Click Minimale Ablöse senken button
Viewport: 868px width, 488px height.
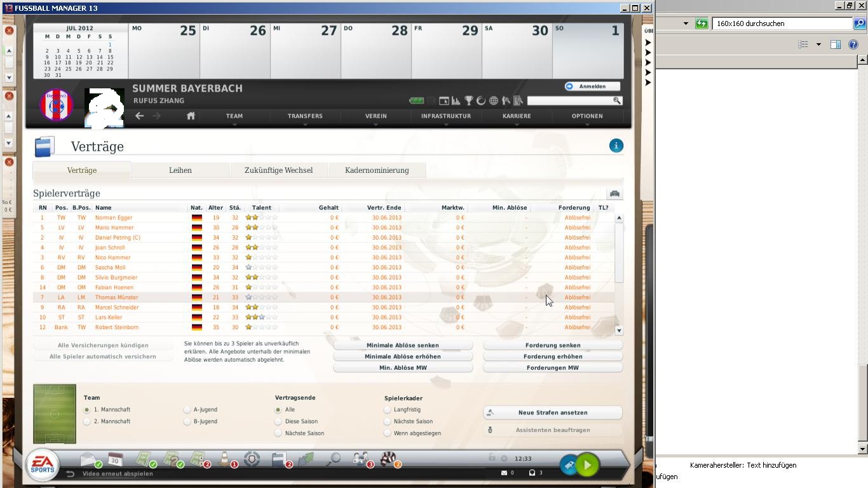[403, 345]
